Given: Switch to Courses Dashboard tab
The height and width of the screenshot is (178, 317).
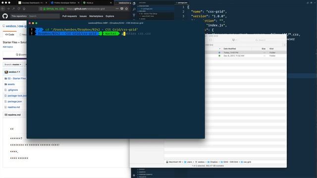Looking at the screenshot, I should point(33,3).
